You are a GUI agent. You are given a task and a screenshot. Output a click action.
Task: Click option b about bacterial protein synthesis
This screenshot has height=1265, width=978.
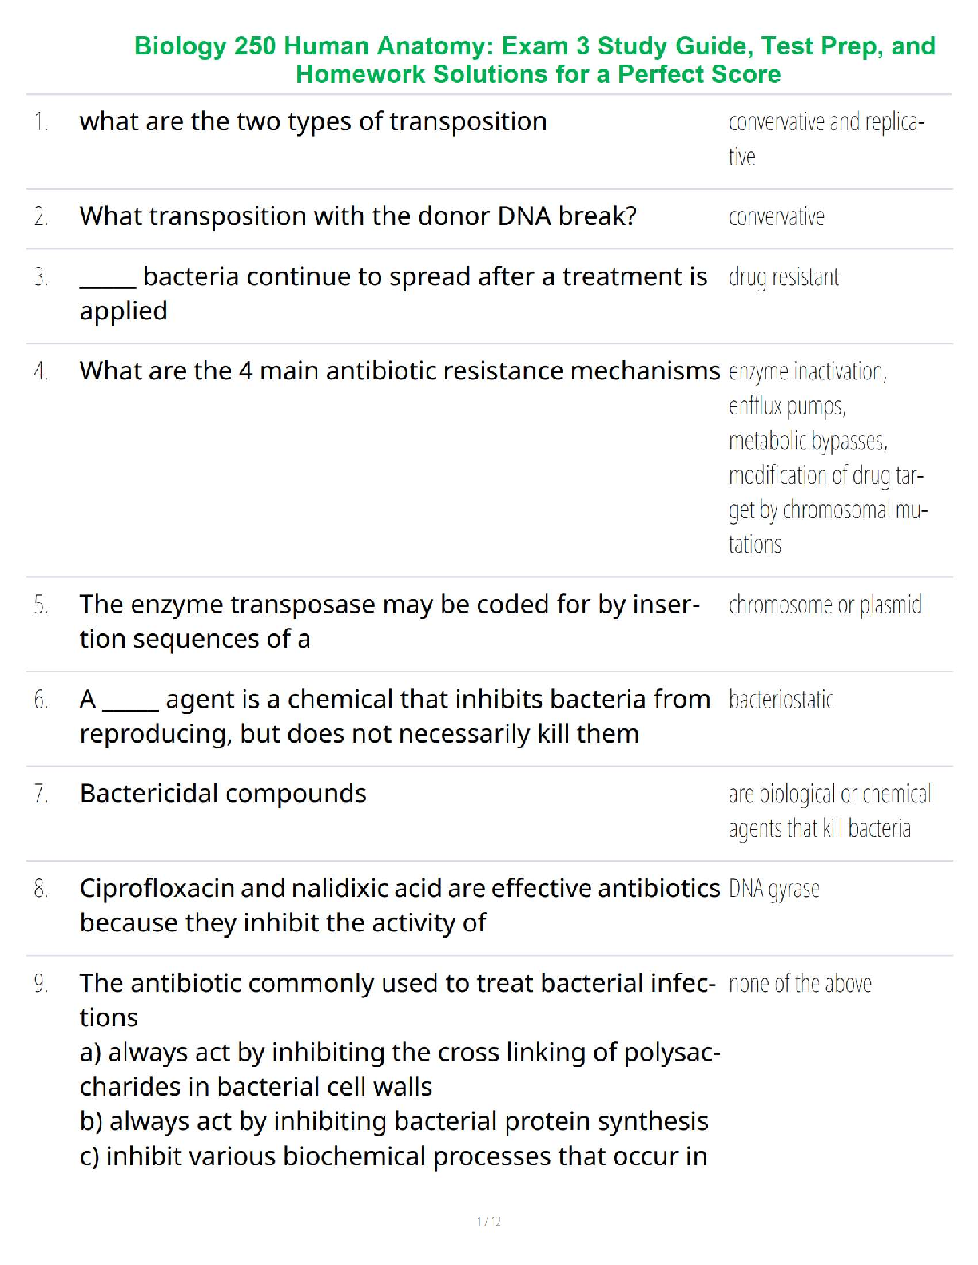pos(394,1121)
